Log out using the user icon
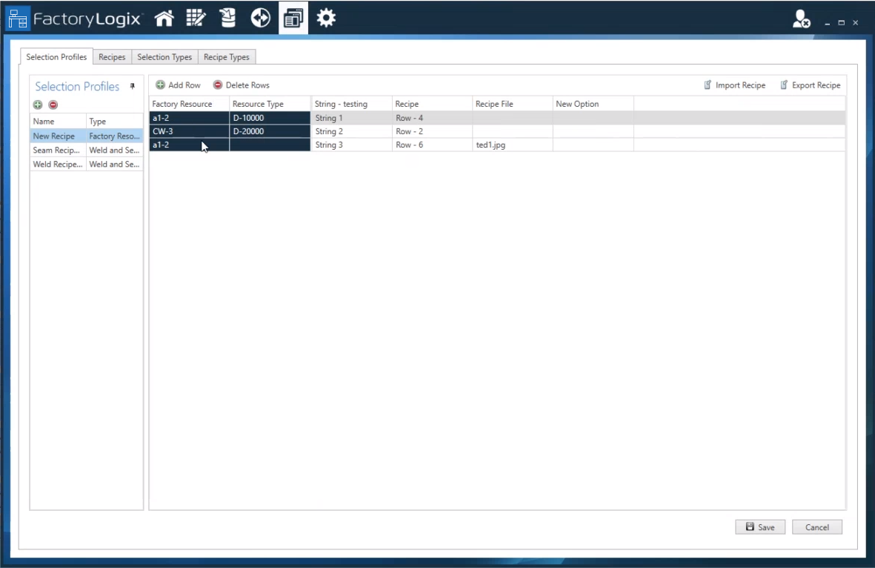 click(x=799, y=21)
